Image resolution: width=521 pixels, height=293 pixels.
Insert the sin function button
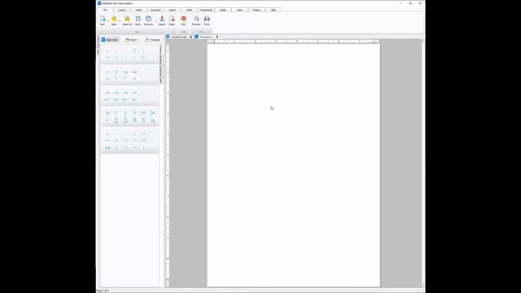pos(107,93)
